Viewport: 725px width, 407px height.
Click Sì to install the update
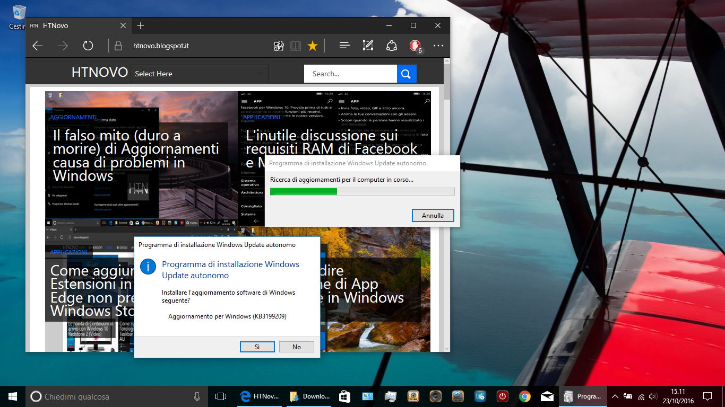click(x=257, y=347)
